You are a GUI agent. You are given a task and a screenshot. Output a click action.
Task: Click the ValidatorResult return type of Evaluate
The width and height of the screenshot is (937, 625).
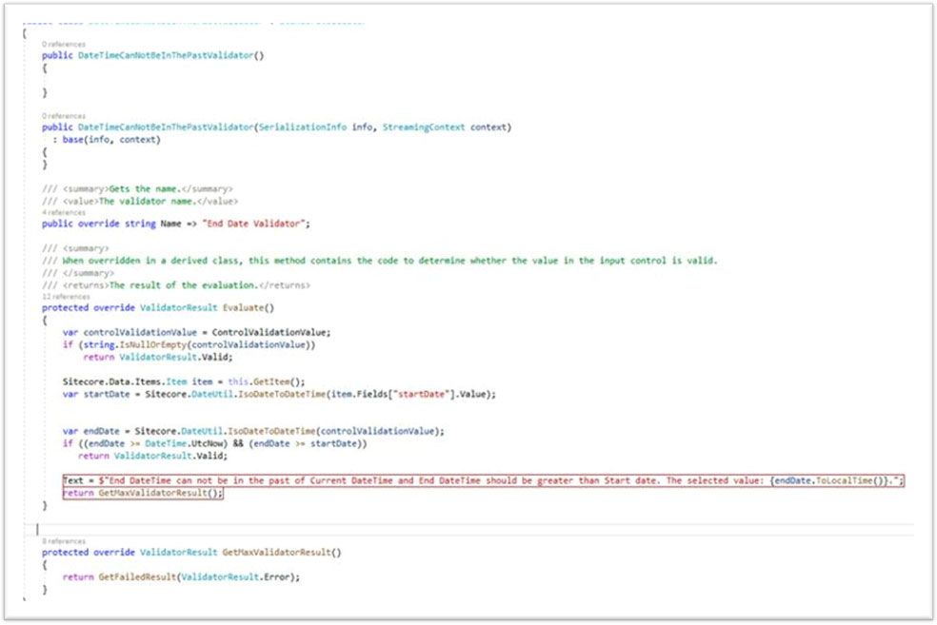pyautogui.click(x=179, y=308)
